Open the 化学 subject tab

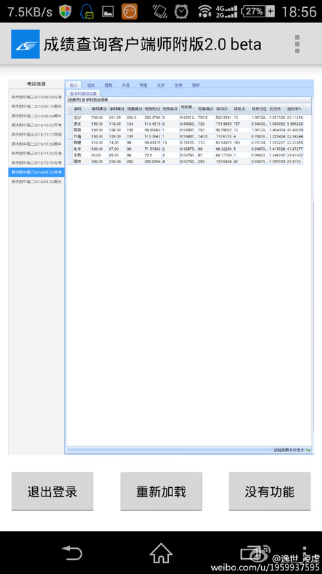click(160, 85)
